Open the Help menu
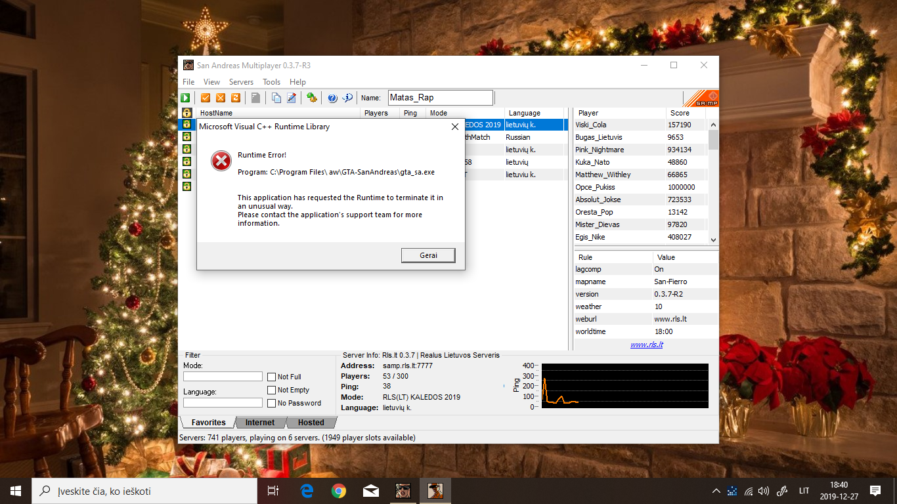 (x=297, y=82)
